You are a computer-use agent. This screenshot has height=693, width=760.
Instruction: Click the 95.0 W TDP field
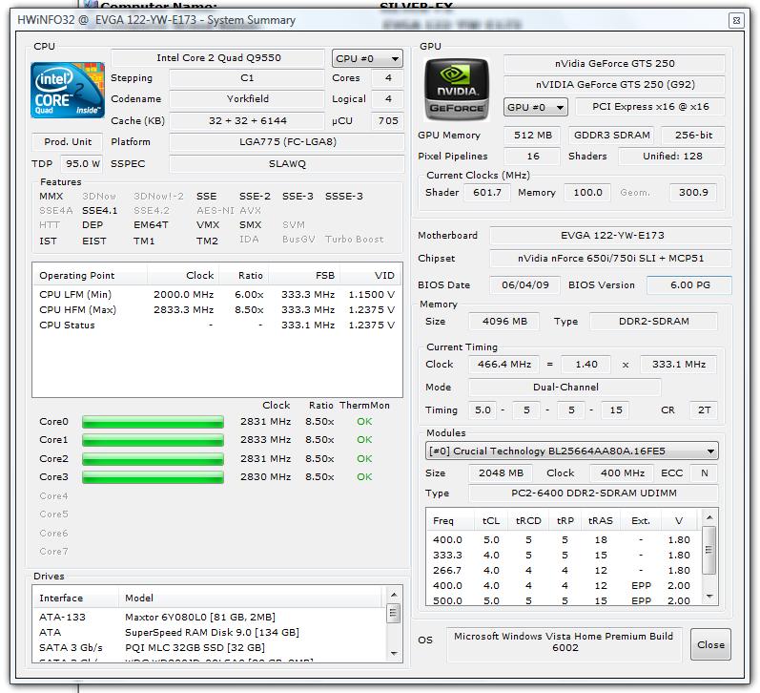tap(82, 164)
